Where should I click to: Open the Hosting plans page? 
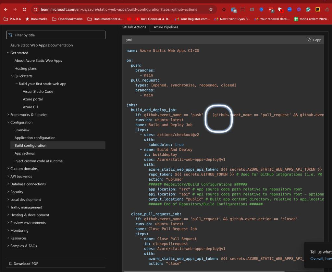pos(25,68)
